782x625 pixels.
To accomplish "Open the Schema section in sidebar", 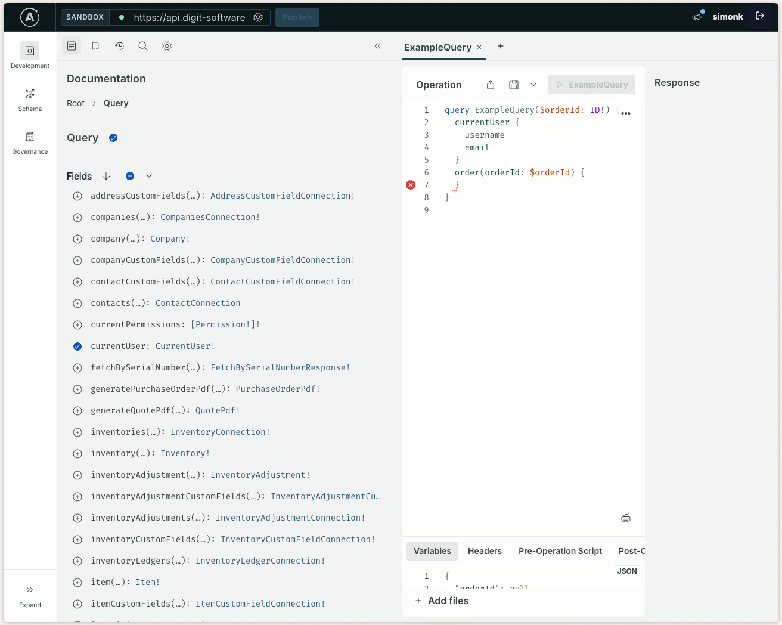I will (30, 100).
